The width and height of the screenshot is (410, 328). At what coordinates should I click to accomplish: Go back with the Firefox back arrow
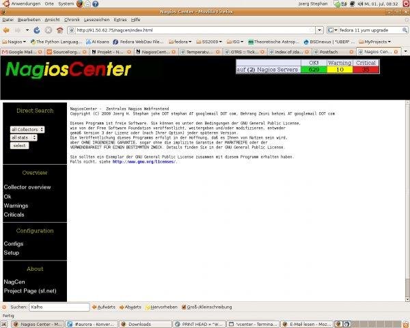(6, 30)
